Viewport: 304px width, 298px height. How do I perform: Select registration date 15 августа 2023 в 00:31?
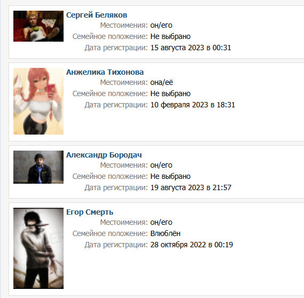tap(191, 48)
